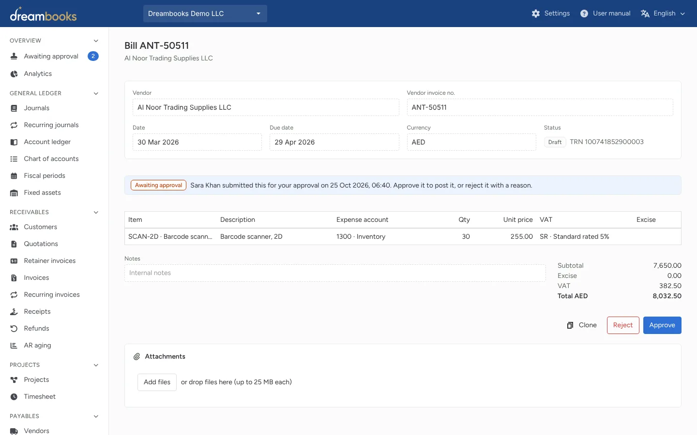
Task: Collapse the General Ledger sidebar section
Action: 96,93
